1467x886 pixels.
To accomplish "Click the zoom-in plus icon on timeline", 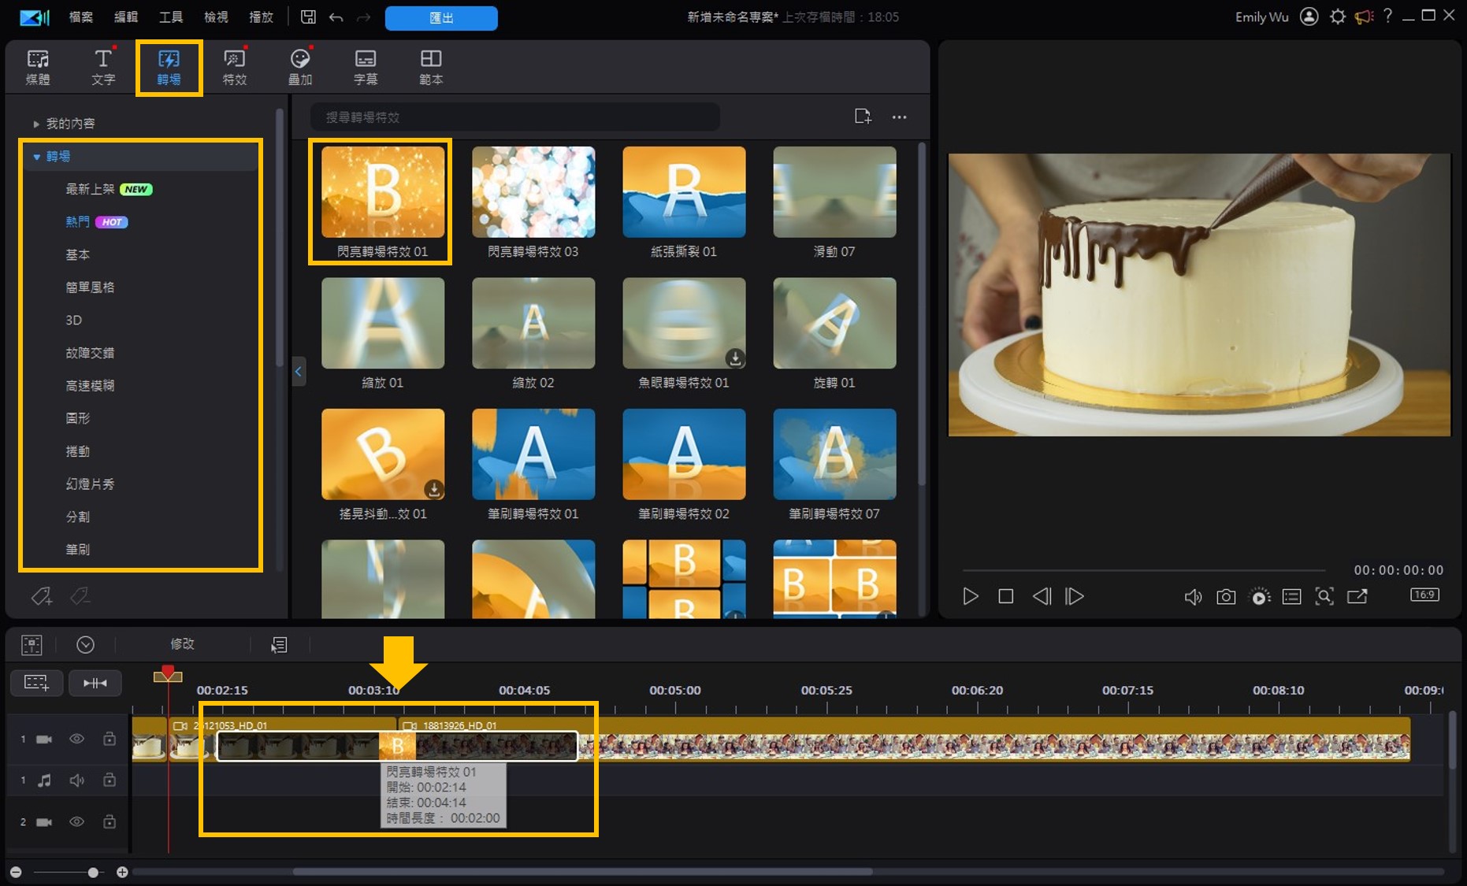I will (122, 872).
